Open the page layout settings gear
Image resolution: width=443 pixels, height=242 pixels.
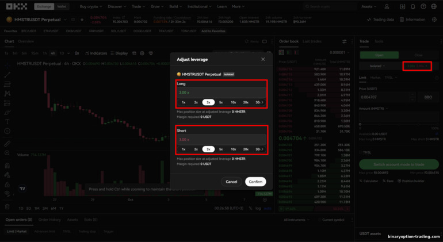click(434, 20)
